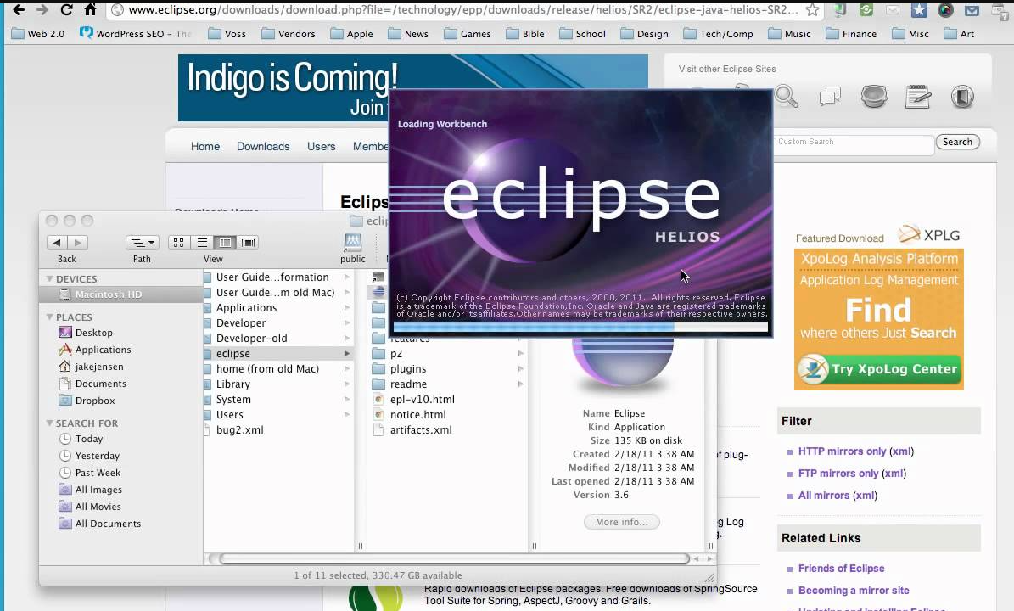The image size is (1014, 611).
Task: Open the Becoming a mirror site link
Action: pos(854,591)
